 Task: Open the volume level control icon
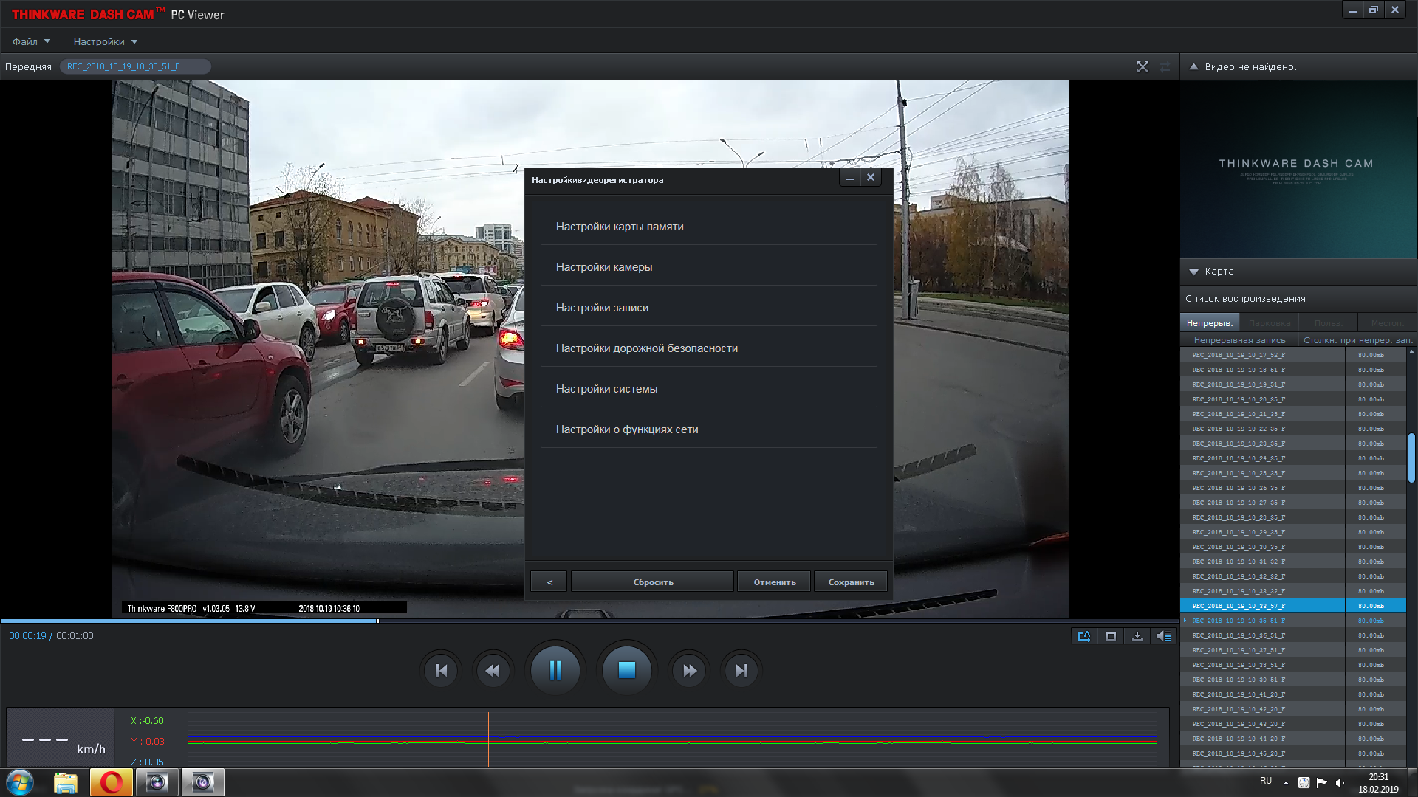(1164, 636)
